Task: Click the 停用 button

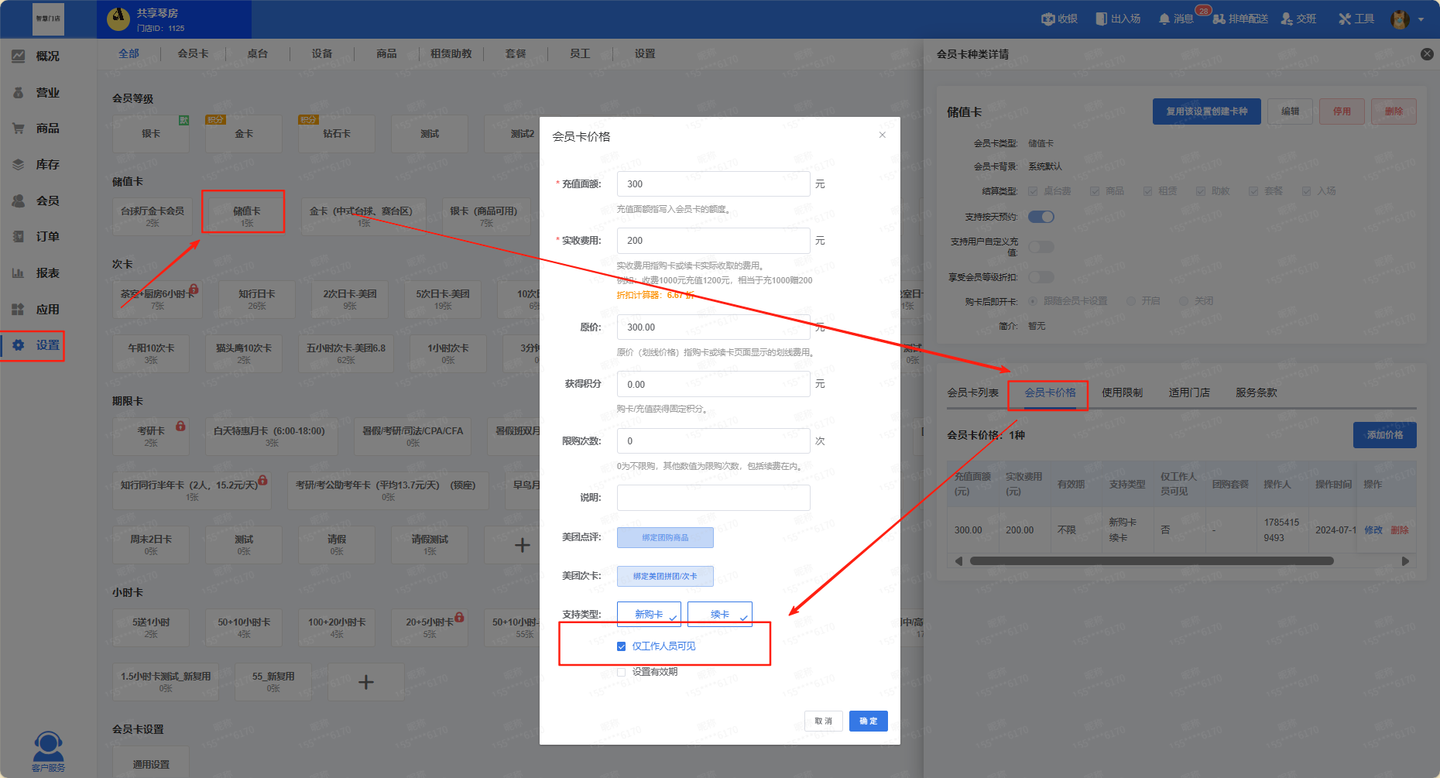Action: (x=1342, y=111)
